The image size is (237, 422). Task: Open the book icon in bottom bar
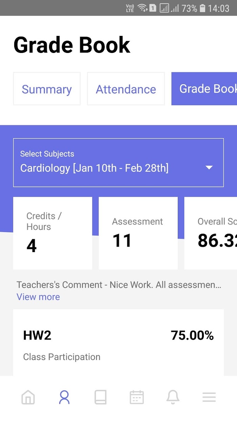tap(101, 397)
